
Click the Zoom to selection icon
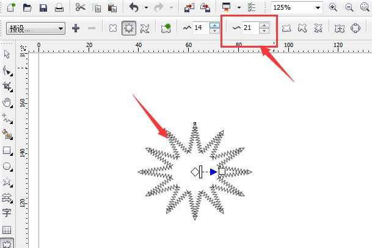[x=365, y=7]
